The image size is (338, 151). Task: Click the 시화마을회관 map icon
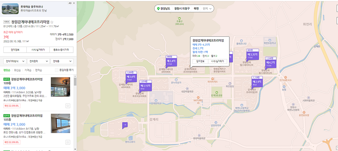(x=308, y=97)
